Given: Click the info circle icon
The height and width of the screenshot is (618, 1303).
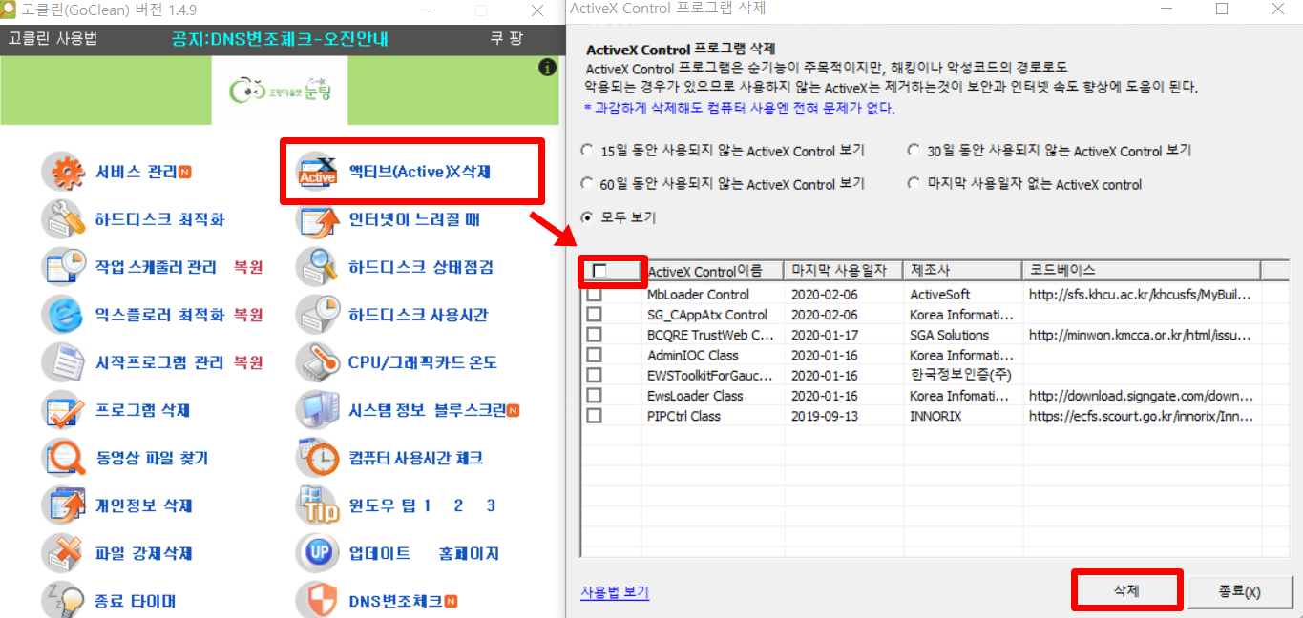Looking at the screenshot, I should (547, 68).
